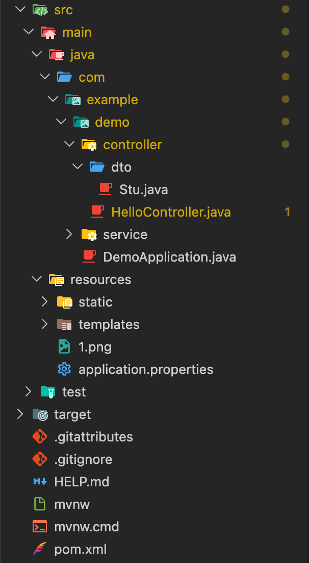
Task: Click the templates folder icon
Action: 65,324
